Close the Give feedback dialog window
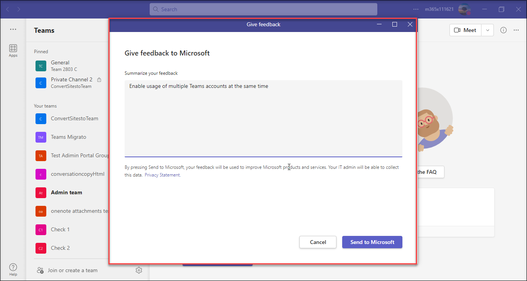Image resolution: width=527 pixels, height=281 pixels. coord(410,24)
